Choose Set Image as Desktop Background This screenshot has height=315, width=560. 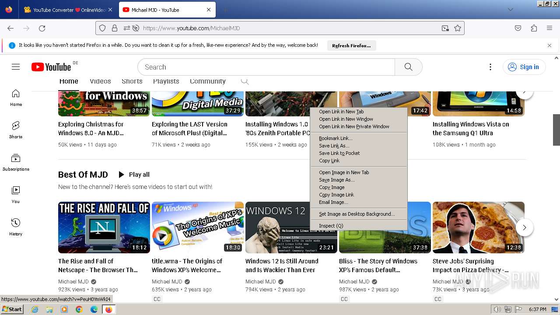tap(359, 214)
